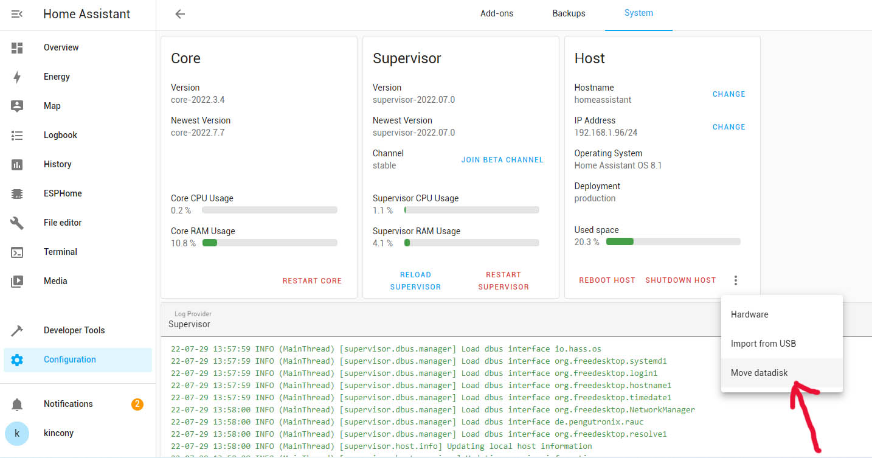The image size is (872, 458).
Task: Open the Host three-dot overflow menu
Action: tap(736, 280)
